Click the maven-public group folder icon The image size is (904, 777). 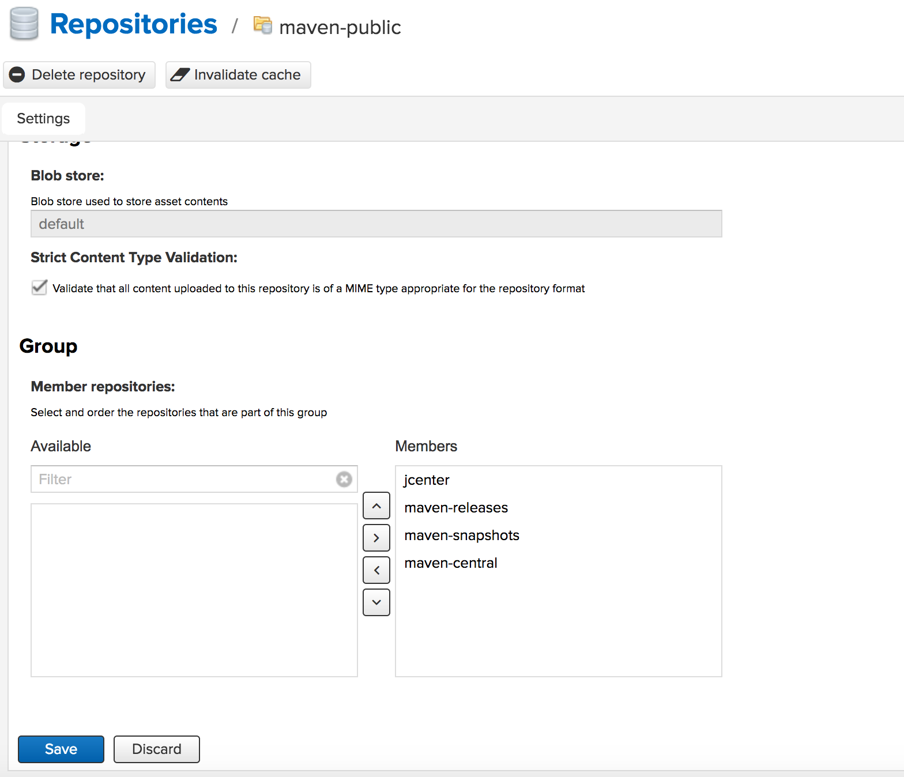click(x=263, y=25)
